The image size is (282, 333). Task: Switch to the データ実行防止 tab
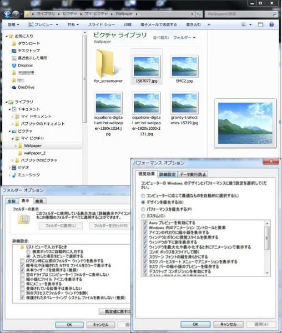(x=193, y=174)
